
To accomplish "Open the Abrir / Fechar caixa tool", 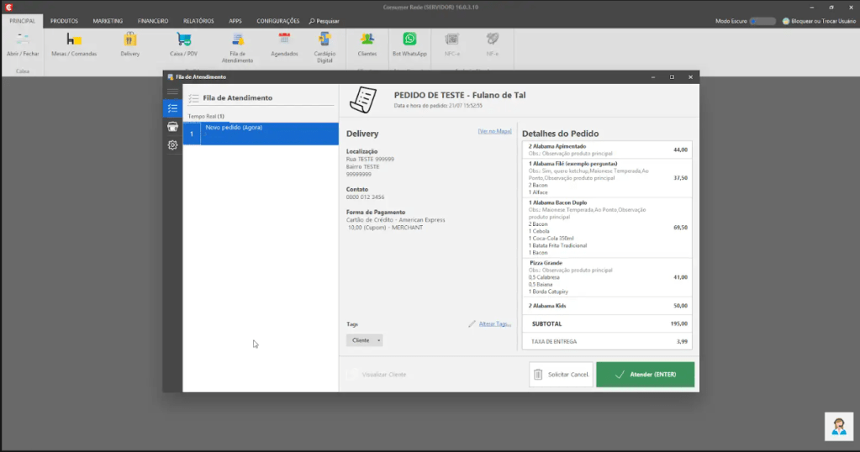I will pos(23,45).
